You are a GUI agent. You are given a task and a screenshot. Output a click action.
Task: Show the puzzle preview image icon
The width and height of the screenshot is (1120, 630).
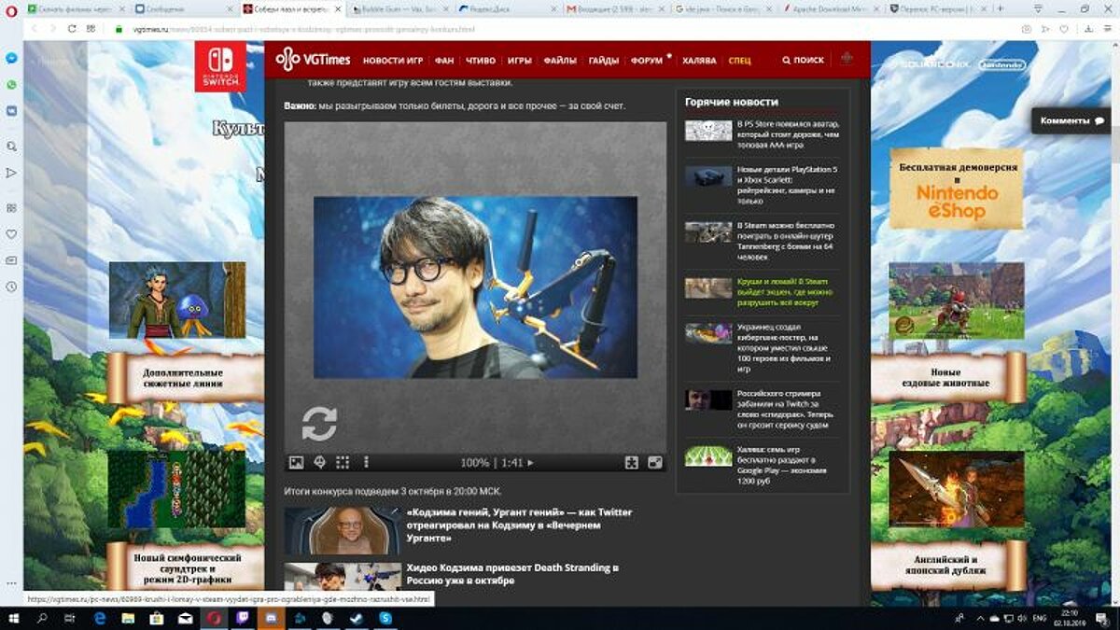click(x=296, y=462)
